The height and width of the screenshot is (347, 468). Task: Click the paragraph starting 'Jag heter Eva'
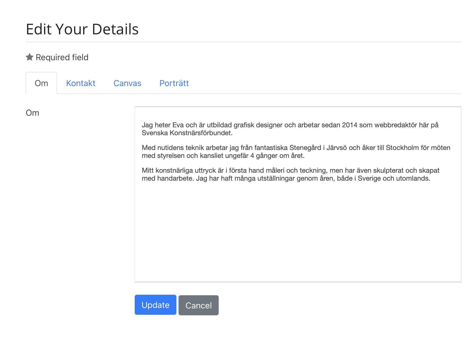pyautogui.click(x=290, y=129)
